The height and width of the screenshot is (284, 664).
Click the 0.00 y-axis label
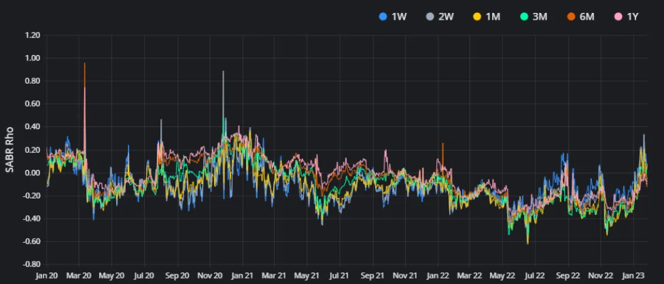tap(33, 173)
